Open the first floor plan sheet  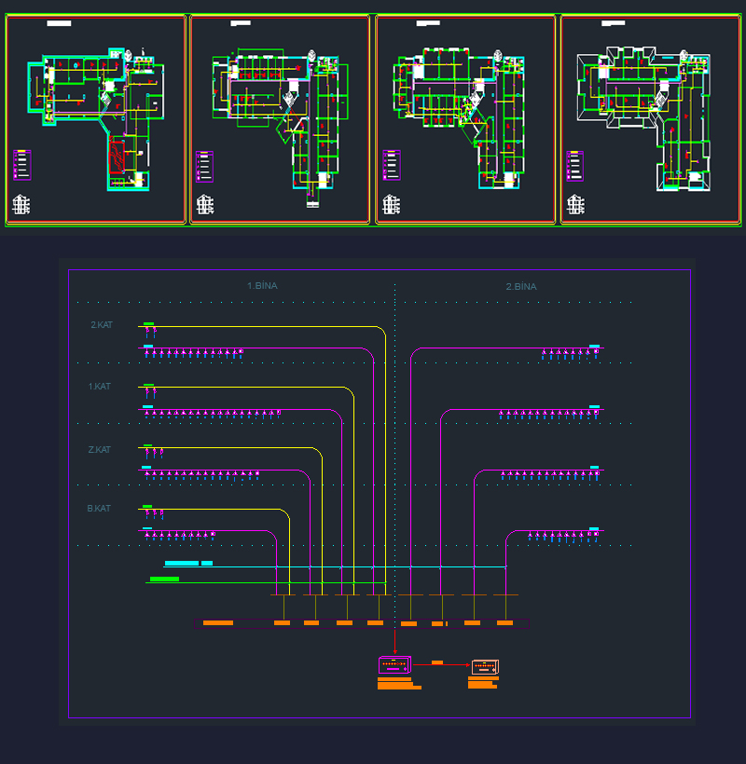(95, 119)
